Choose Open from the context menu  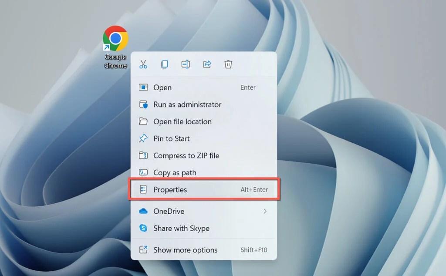point(204,88)
